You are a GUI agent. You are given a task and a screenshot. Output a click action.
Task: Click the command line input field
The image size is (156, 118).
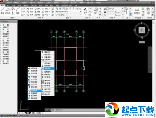(78, 110)
